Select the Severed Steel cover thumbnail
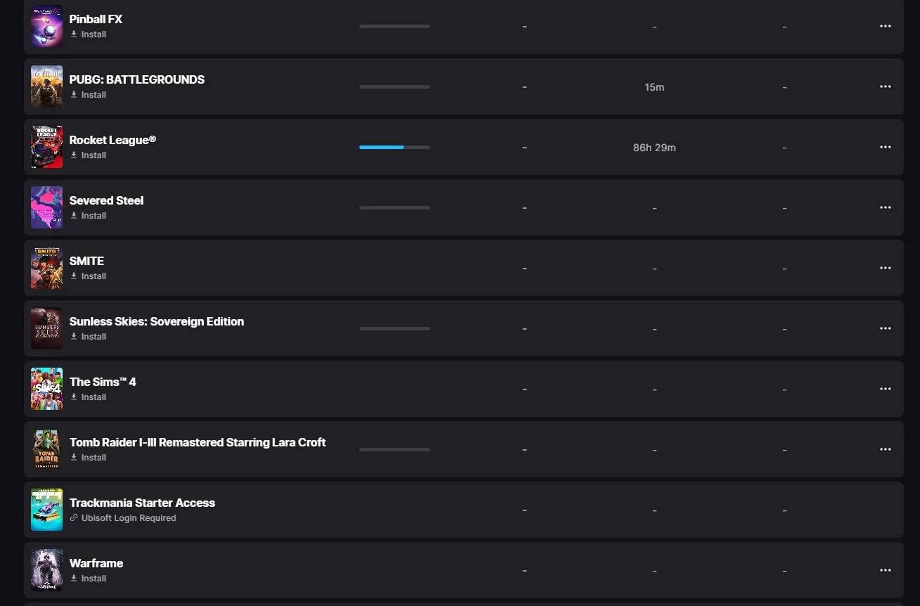Viewport: 920px width, 606px height. tap(46, 207)
